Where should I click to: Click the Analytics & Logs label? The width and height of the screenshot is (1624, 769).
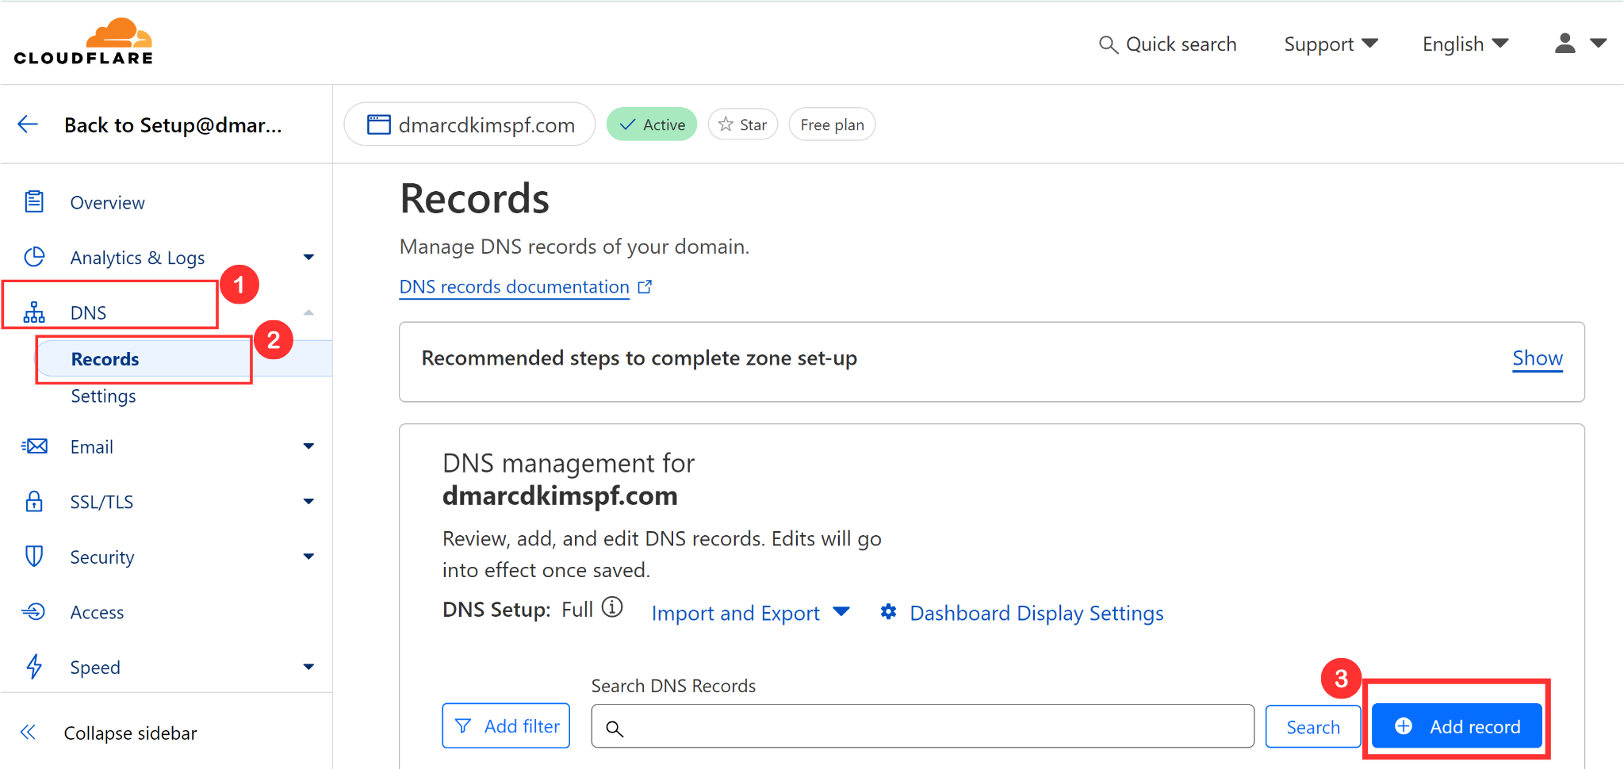[x=137, y=258]
